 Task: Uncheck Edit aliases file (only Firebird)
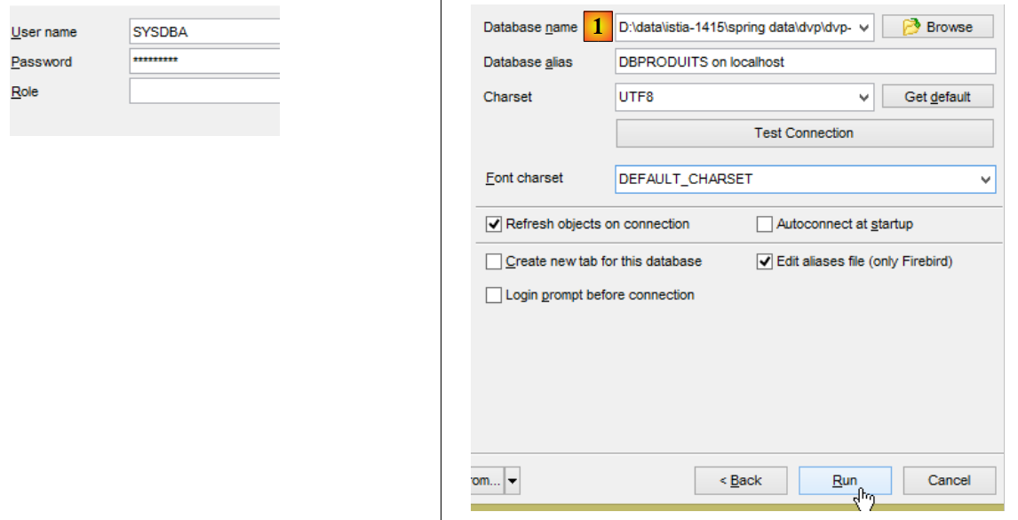[x=764, y=262]
